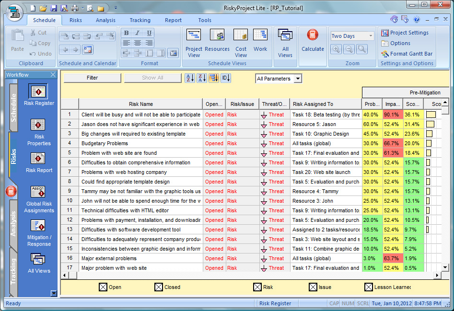
Task: Click score bar for Client will be busy
Action: [431, 115]
